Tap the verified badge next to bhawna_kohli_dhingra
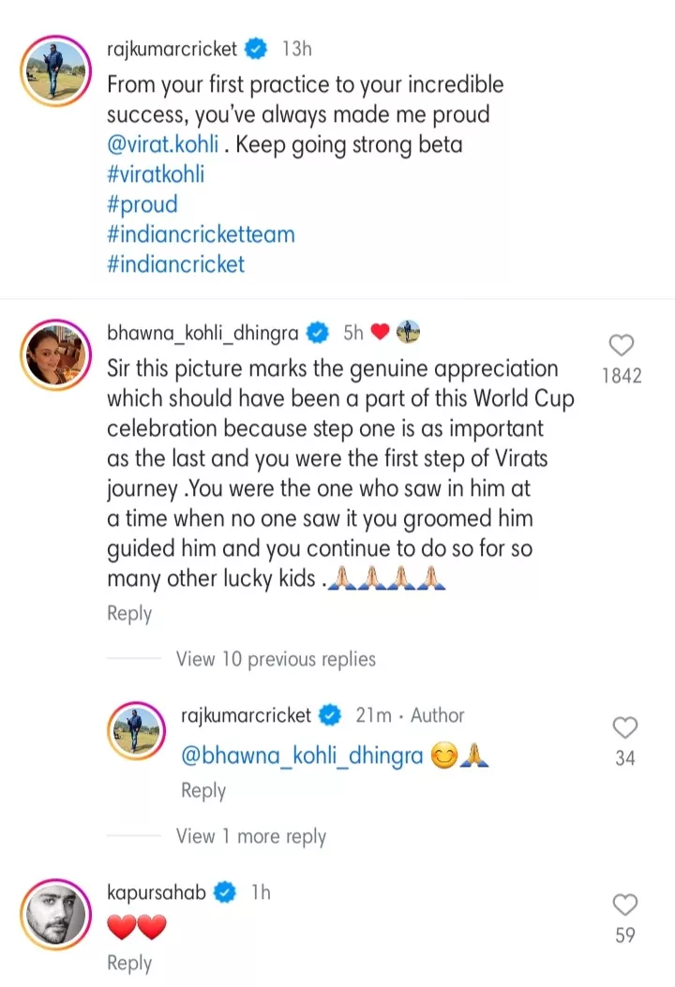 [319, 332]
